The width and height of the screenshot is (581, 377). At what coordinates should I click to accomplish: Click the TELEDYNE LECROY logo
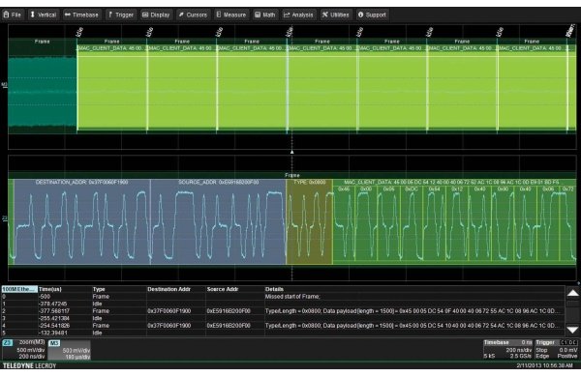[x=30, y=365]
